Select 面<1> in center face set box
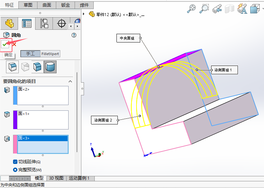Screen dimensions: 264x188 coord(43,114)
